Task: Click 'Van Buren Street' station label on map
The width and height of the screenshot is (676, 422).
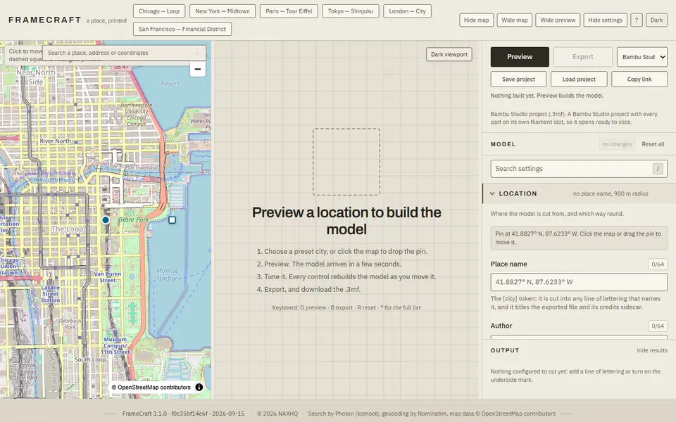Action: 107,277
